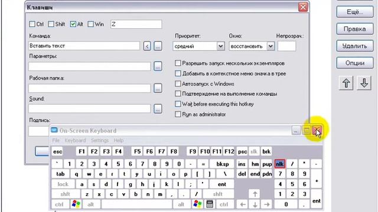Viewport: 378px width, 212px height.
Task: Open the Приоритет dropdown
Action: 220,46
